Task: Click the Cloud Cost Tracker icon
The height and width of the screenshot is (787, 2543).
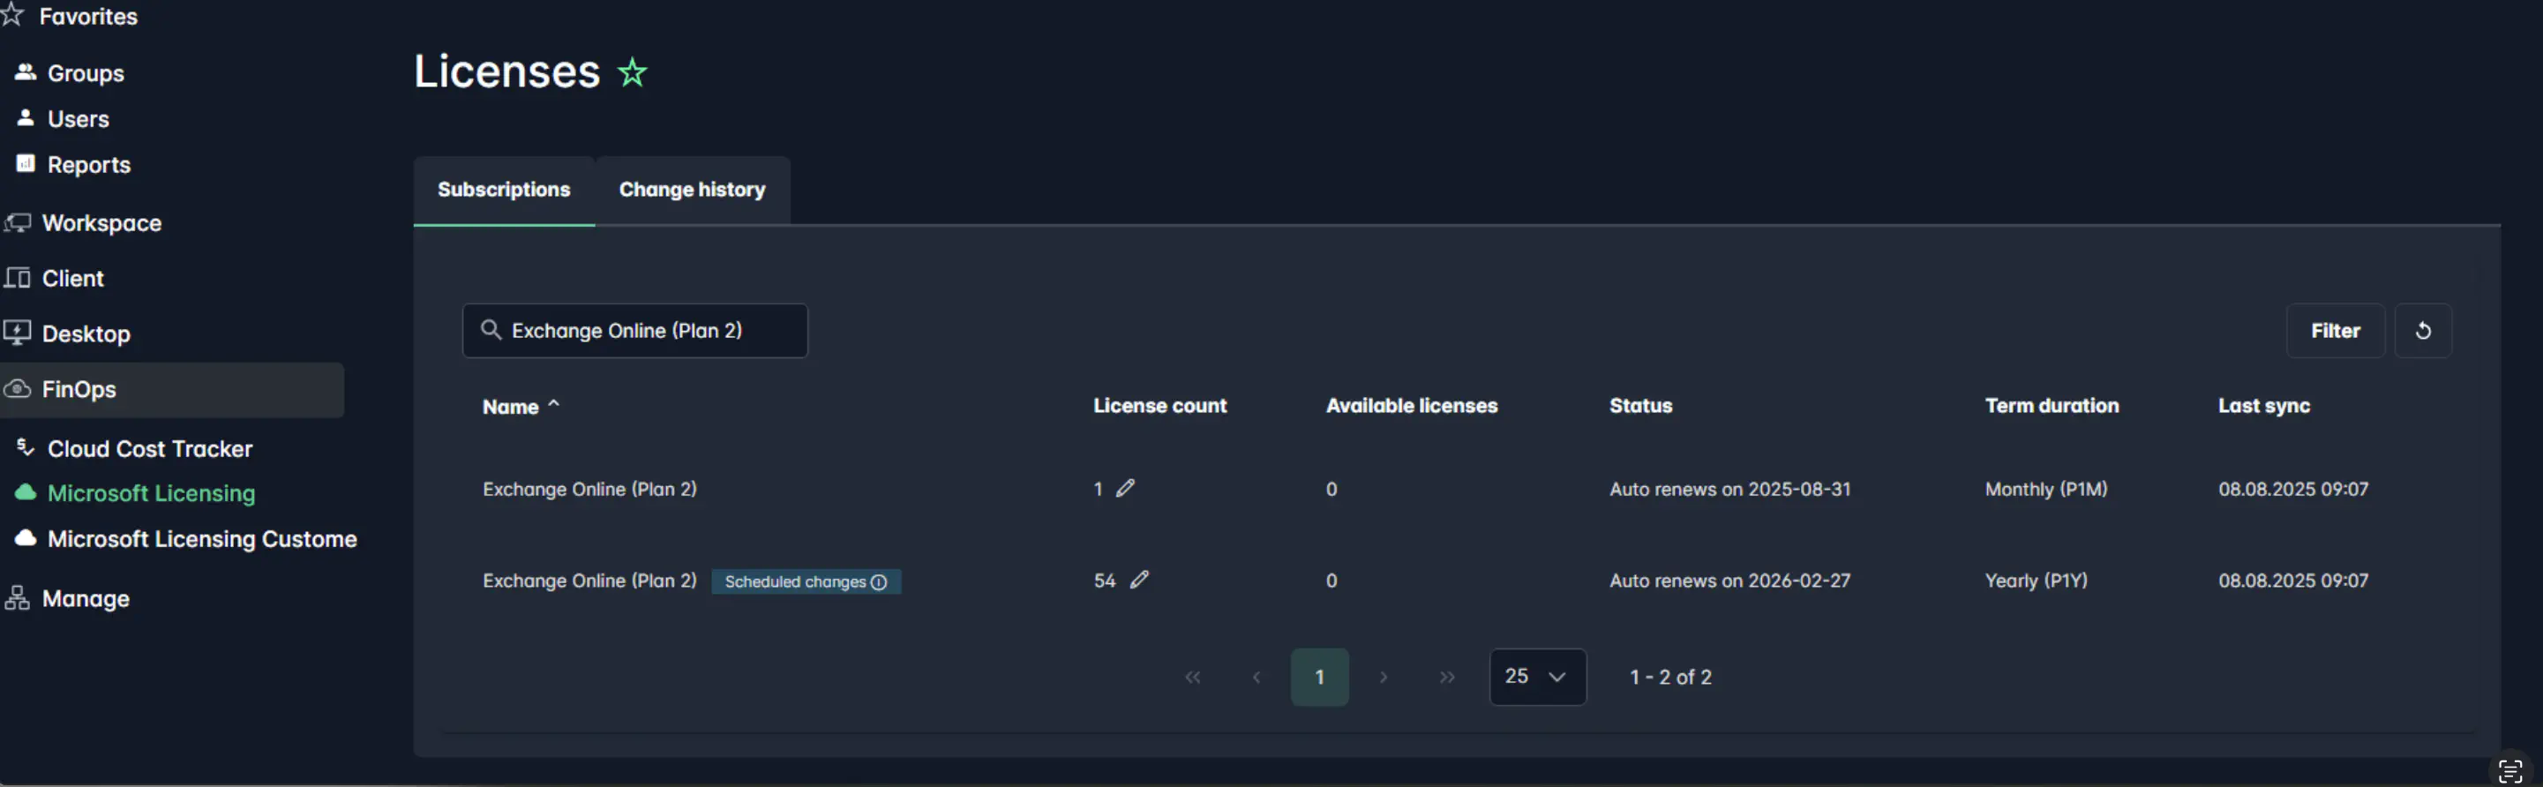Action: tap(26, 447)
